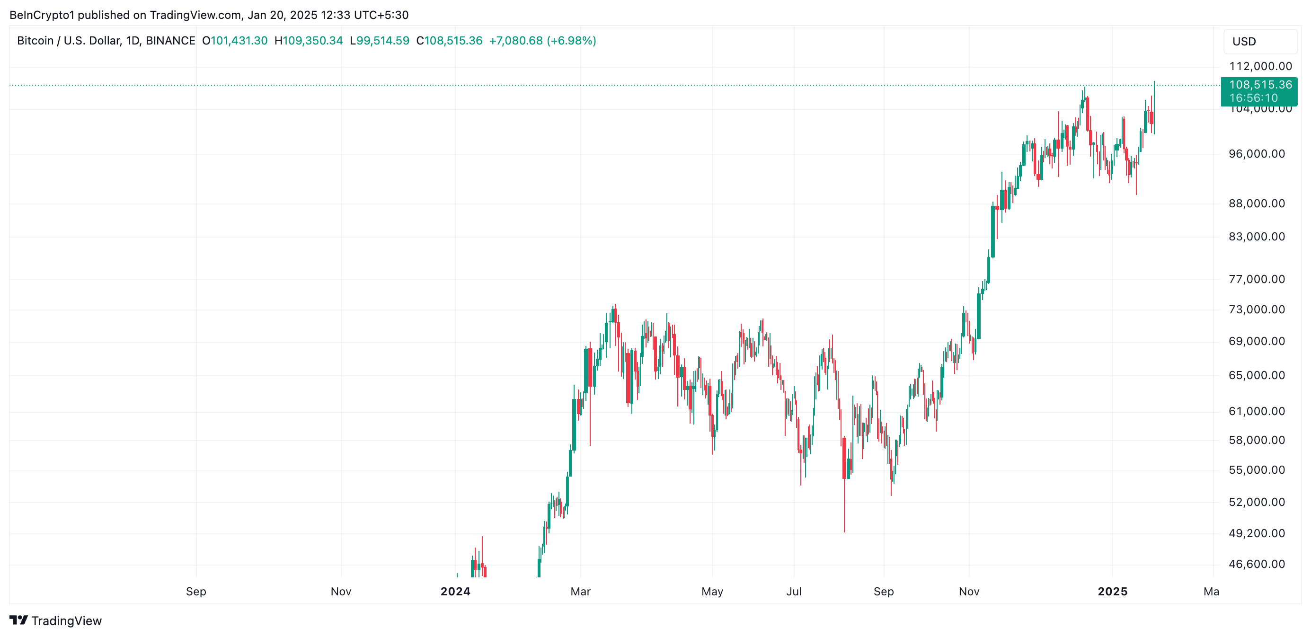
Task: Click the high value H109,350.34
Action: coord(309,41)
